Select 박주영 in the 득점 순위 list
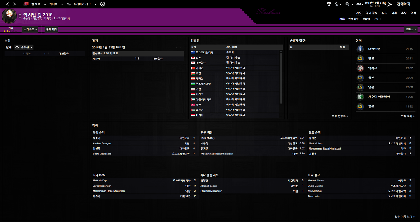Image resolution: width=420 pixels, height=222 pixels. point(96,138)
